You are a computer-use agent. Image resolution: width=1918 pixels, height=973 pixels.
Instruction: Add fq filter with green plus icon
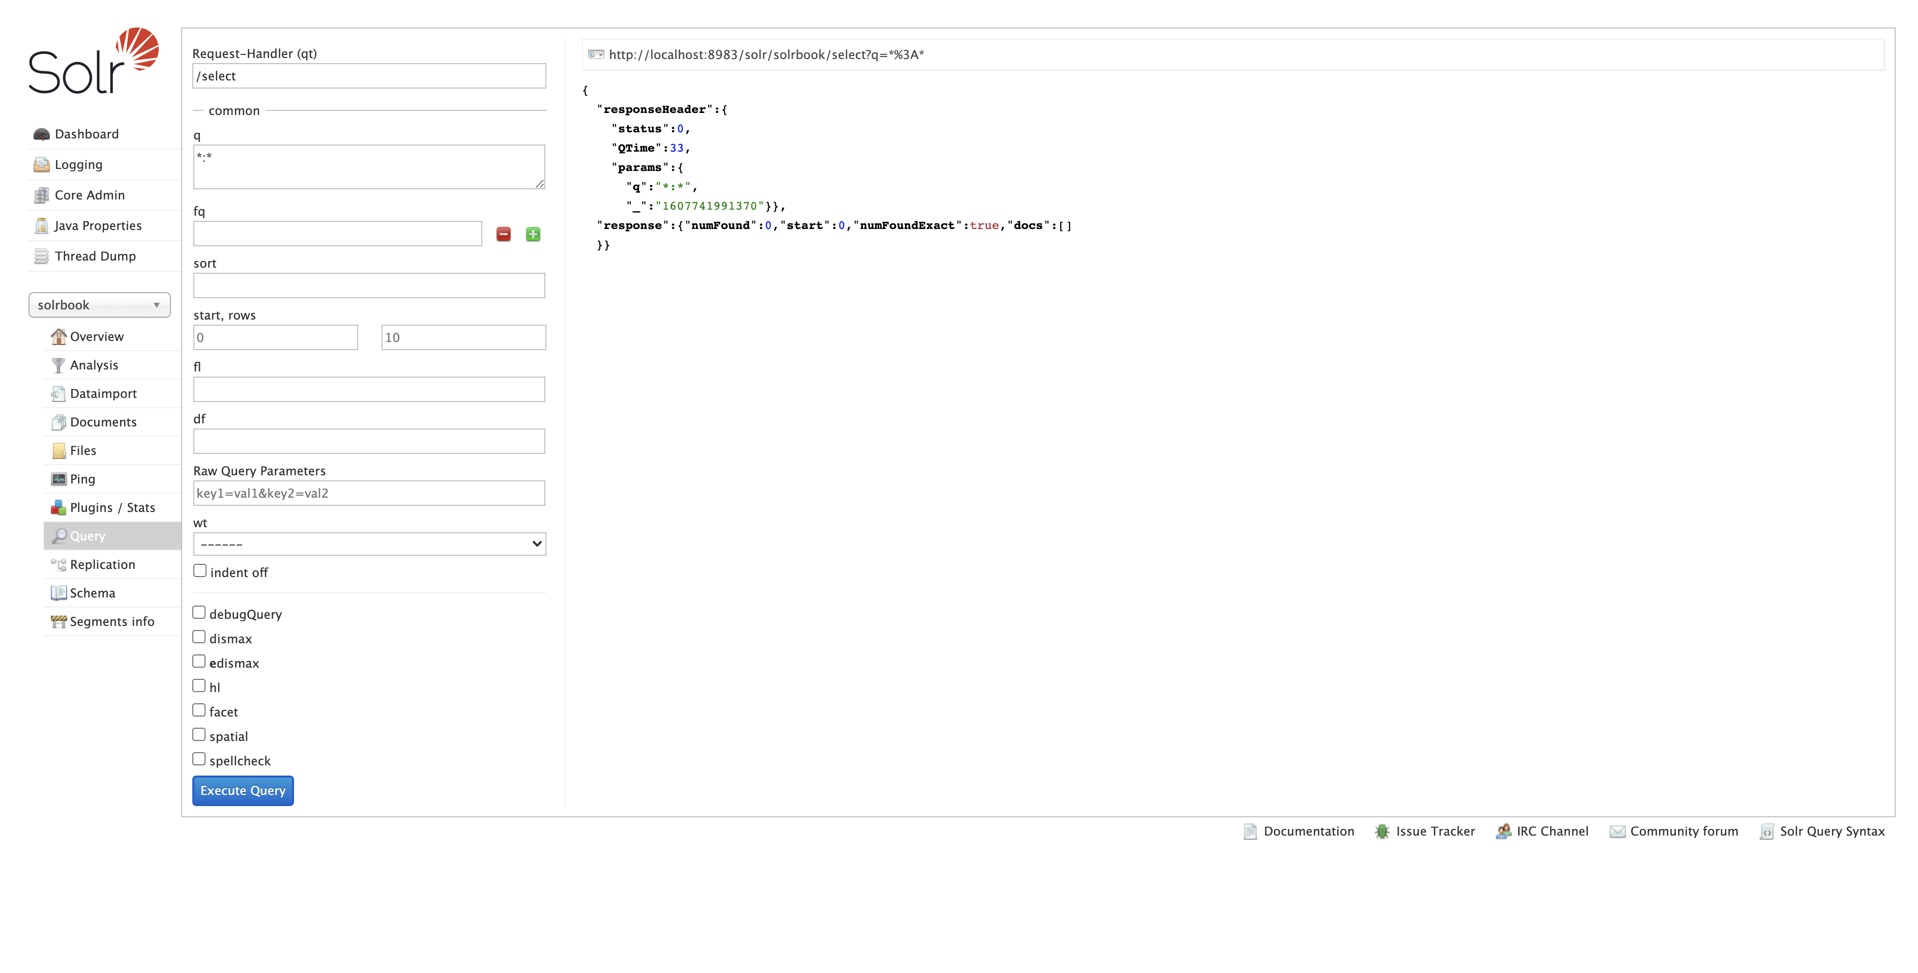pyautogui.click(x=533, y=234)
